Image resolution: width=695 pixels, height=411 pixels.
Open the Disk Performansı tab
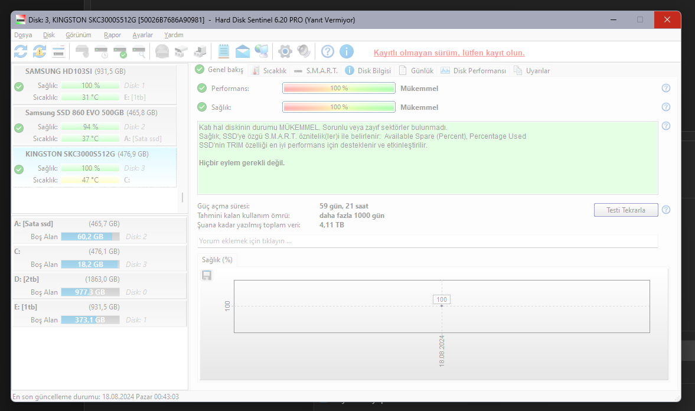click(474, 70)
